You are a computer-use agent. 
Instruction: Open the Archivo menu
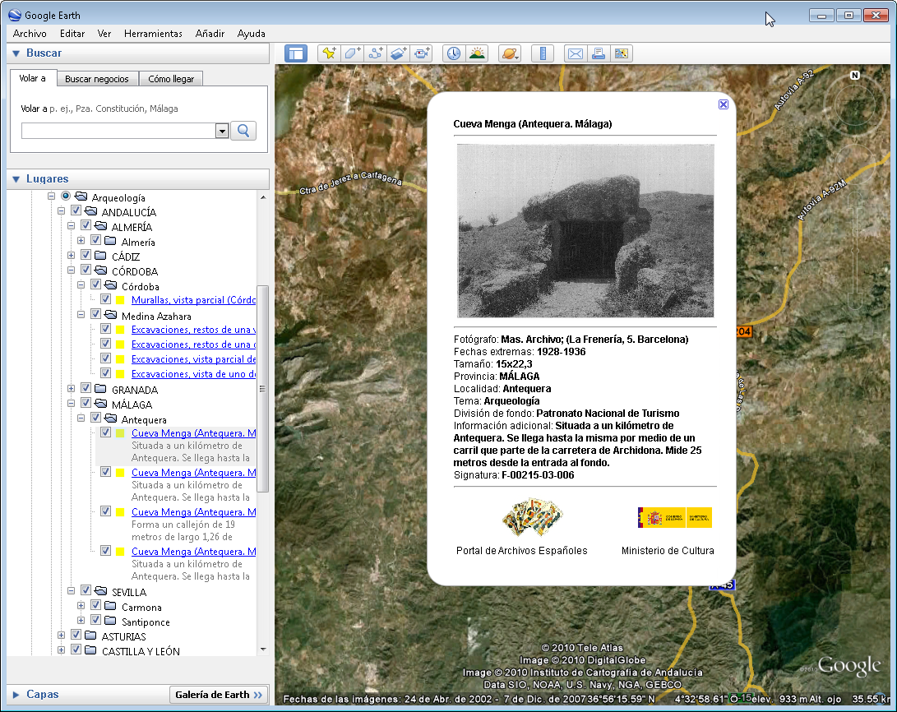point(30,34)
